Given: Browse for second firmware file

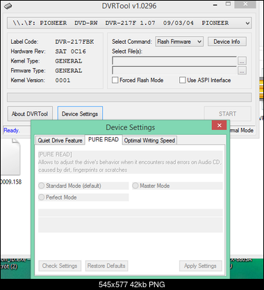Looking at the screenshot, I should click(x=242, y=71).
